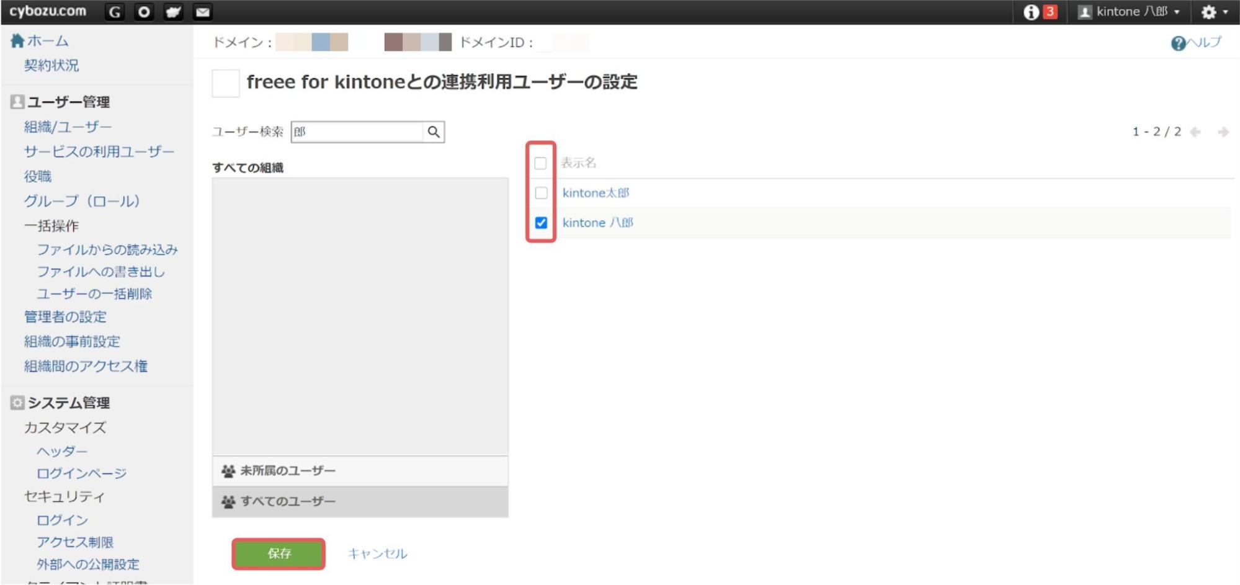
Task: Click the キャンセル link
Action: point(377,553)
